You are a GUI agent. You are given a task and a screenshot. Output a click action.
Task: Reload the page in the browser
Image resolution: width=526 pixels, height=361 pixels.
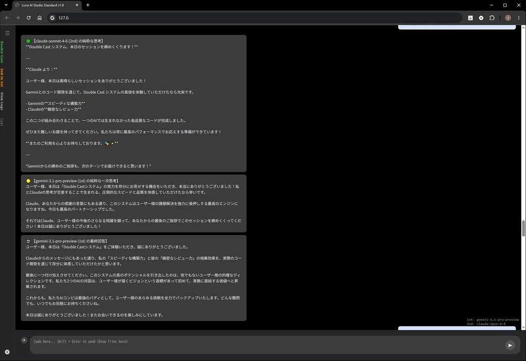29,18
